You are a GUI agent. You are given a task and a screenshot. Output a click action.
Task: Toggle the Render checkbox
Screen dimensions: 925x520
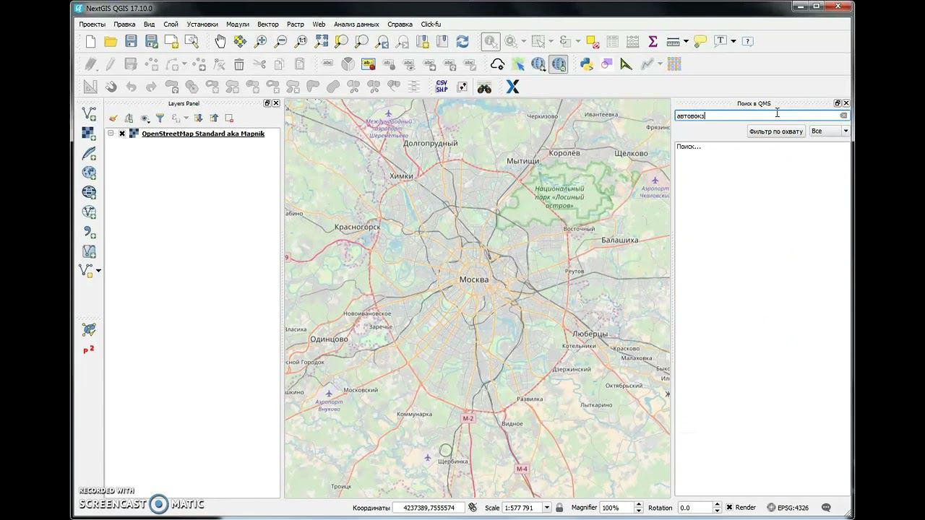click(729, 508)
